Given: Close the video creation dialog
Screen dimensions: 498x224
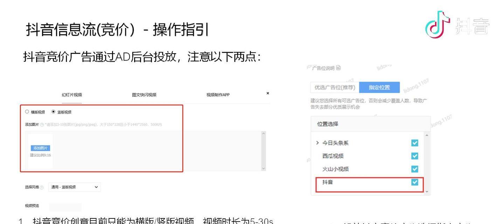Looking at the screenshot, I should point(268,93).
